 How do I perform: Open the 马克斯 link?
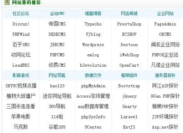(21, 127)
